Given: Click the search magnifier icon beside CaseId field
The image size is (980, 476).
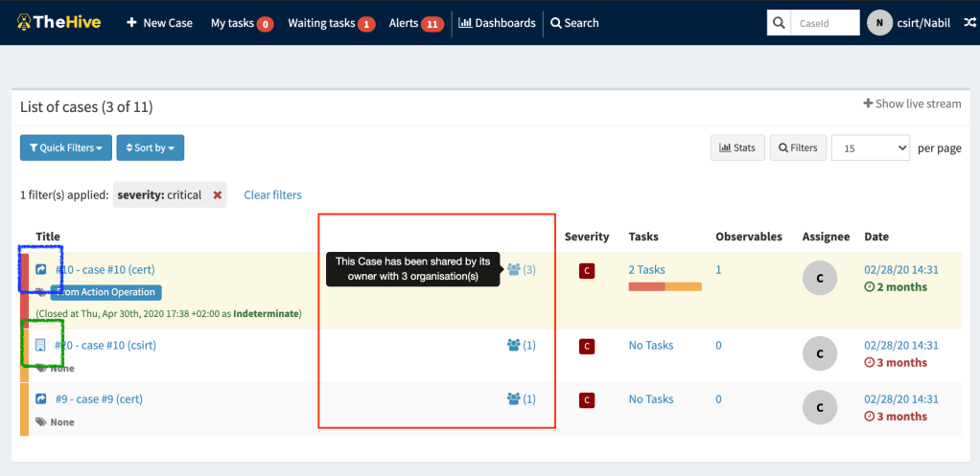Looking at the screenshot, I should click(779, 23).
